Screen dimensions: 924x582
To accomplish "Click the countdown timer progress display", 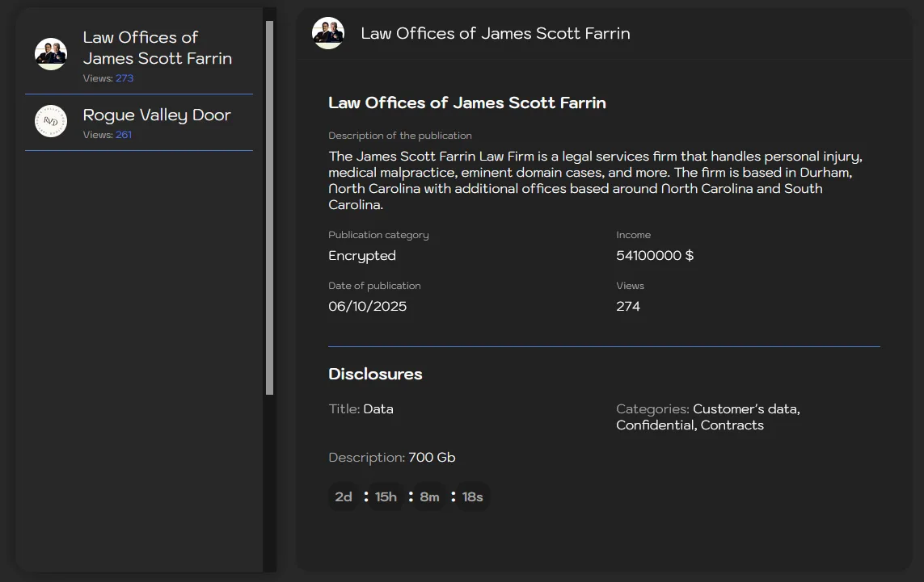I will [x=407, y=496].
